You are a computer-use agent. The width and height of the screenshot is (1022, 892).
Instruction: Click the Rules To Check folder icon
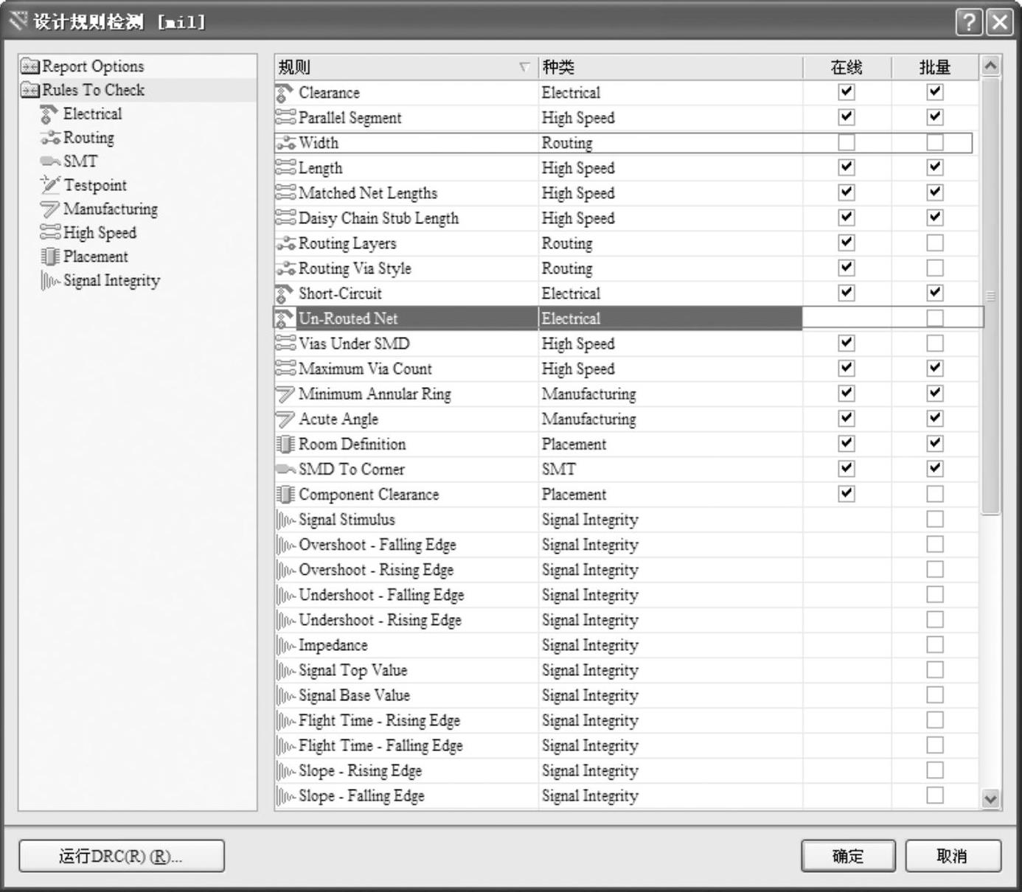(29, 90)
